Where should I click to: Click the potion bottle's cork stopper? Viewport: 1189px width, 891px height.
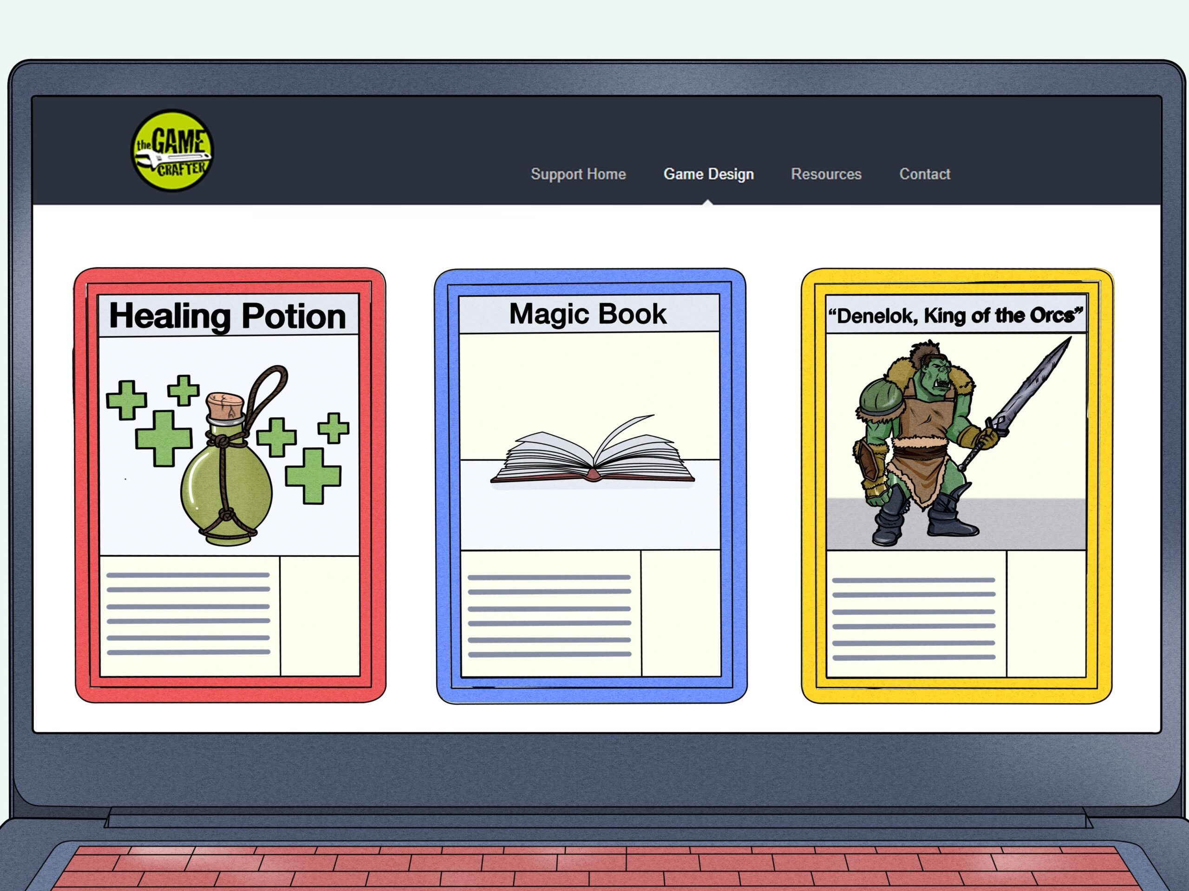[225, 407]
